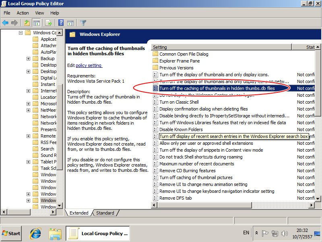
Task: Show hidden tray icons arrow
Action: click(256, 233)
